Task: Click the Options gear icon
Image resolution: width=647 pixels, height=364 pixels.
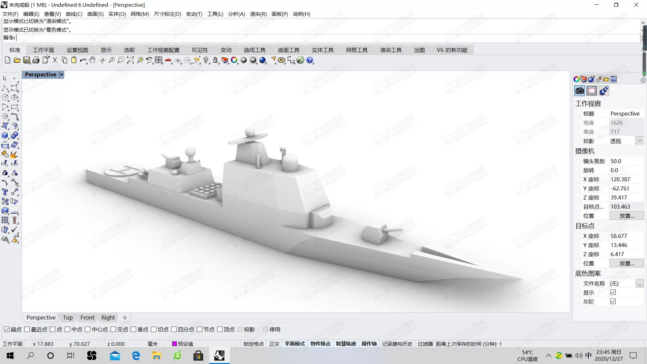Action: (x=281, y=60)
